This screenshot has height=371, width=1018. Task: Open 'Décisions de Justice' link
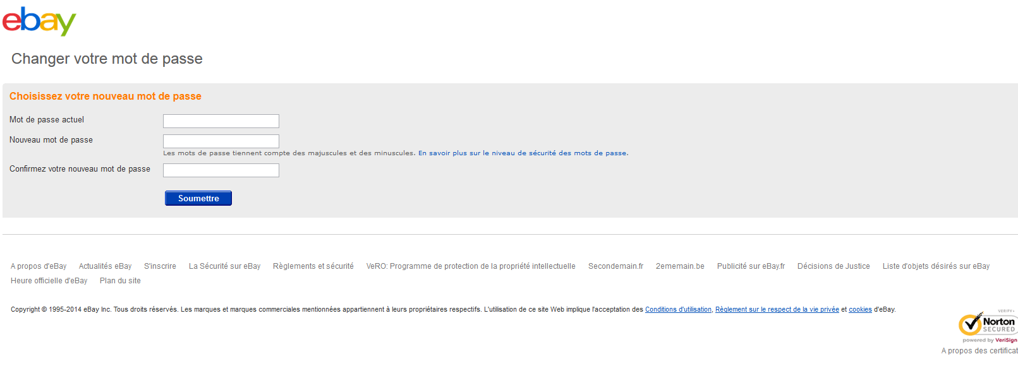pos(833,266)
